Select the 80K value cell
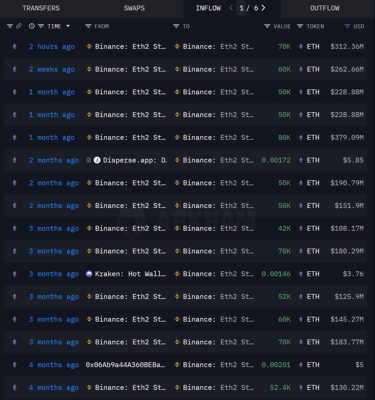Screen dimensions: 375x400 point(284,137)
